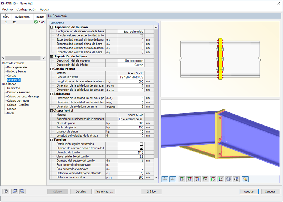Click the copy-to-clipboard icon on the view toolbar

(244, 179)
